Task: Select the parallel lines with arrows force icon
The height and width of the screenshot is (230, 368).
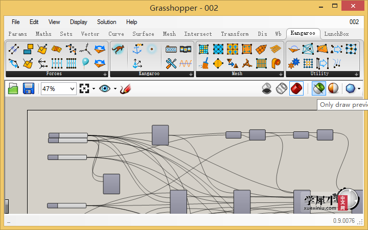Action: (14, 49)
